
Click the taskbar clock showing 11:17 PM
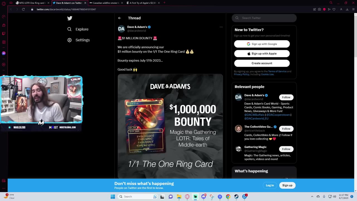click(x=343, y=197)
